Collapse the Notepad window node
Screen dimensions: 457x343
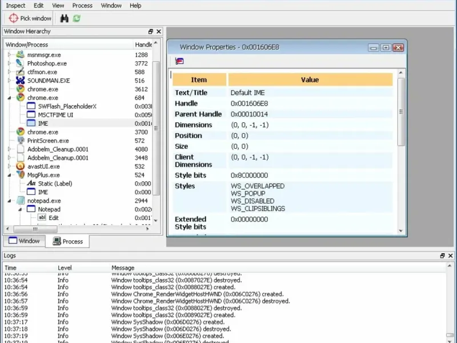(x=20, y=209)
